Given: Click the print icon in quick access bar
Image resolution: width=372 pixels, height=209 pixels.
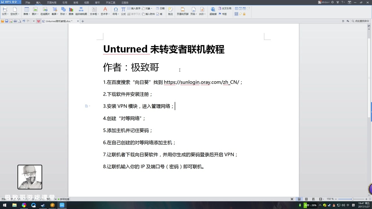Looking at the screenshot, I should (x=15, y=21).
